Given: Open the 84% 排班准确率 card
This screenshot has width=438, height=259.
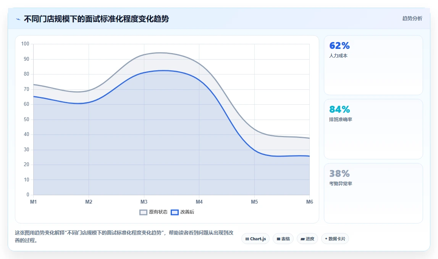Looking at the screenshot, I should pos(373,129).
